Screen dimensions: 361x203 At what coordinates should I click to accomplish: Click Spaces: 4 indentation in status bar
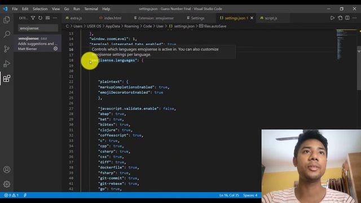point(250,196)
